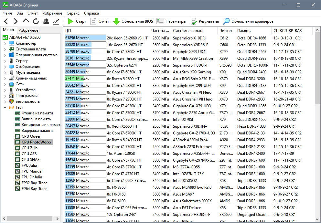Viewport: 321px width, 223px height.
Task: Go forward with the right arrow icon
Action: coord(16,21)
